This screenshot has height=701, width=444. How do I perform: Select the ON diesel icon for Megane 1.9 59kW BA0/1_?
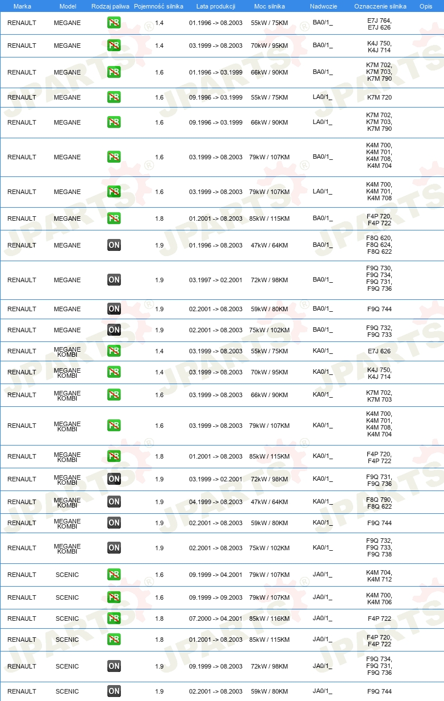point(114,309)
